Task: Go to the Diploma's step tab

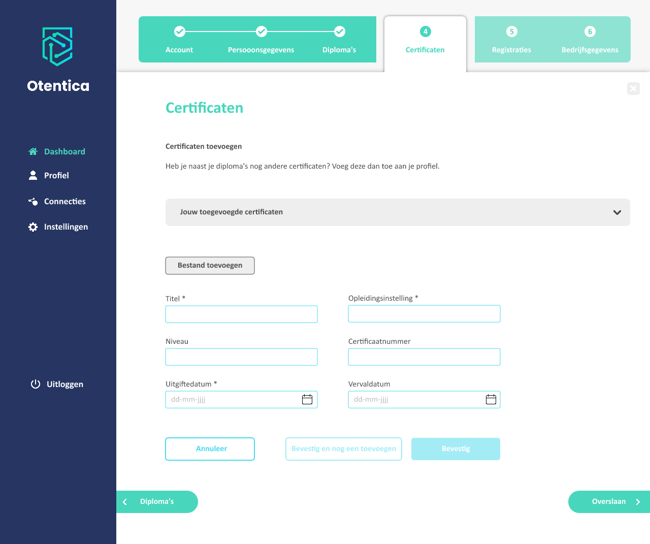Action: pos(339,40)
